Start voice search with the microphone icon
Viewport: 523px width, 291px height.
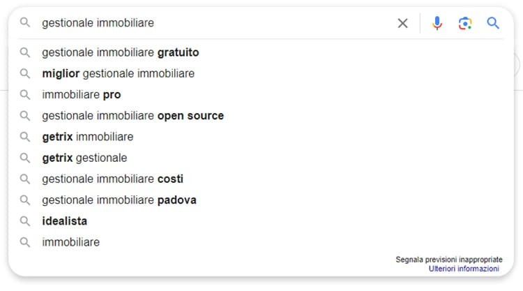[437, 23]
